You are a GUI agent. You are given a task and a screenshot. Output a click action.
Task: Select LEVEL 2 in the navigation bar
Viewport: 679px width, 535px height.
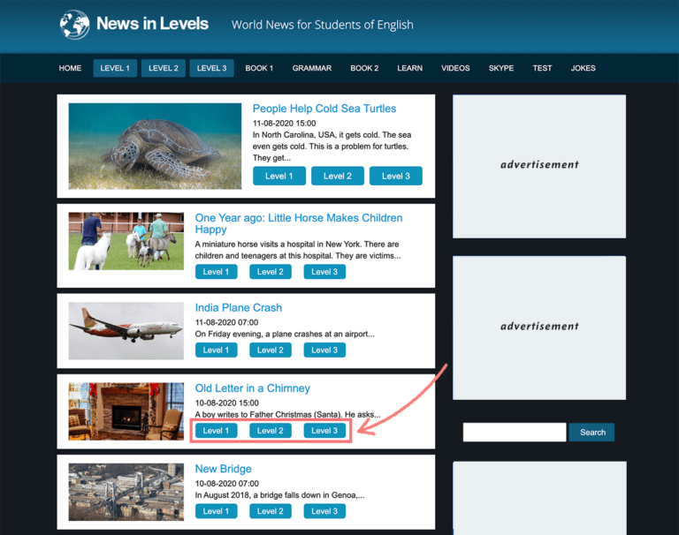click(x=164, y=68)
